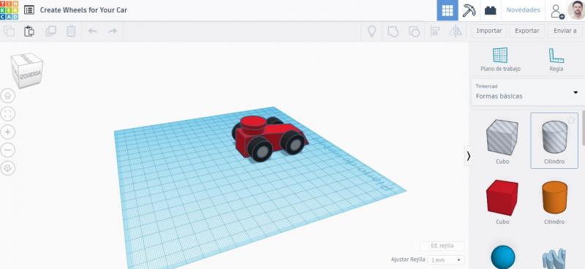This screenshot has width=585, height=269.
Task: Select the red Cubo shape
Action: click(502, 202)
